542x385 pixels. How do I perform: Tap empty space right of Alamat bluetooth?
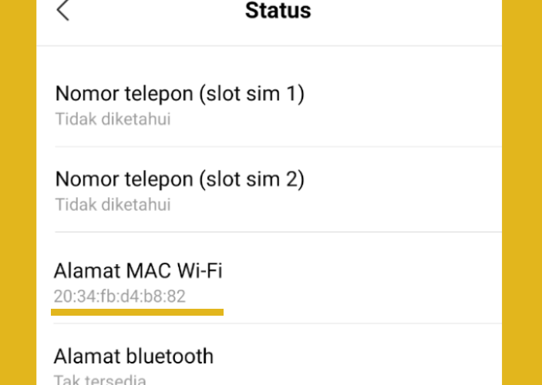[358, 356]
